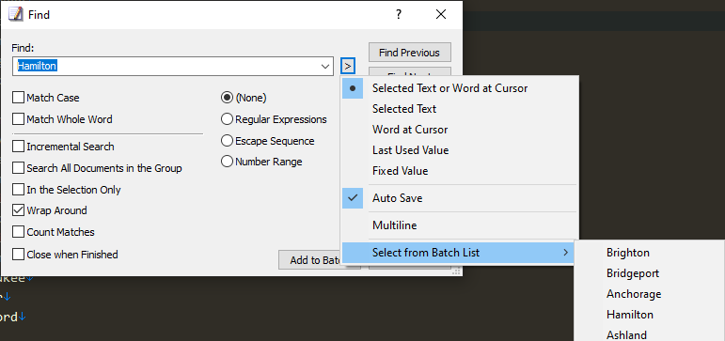
Task: Toggle Auto Save menu item
Action: [x=460, y=198]
